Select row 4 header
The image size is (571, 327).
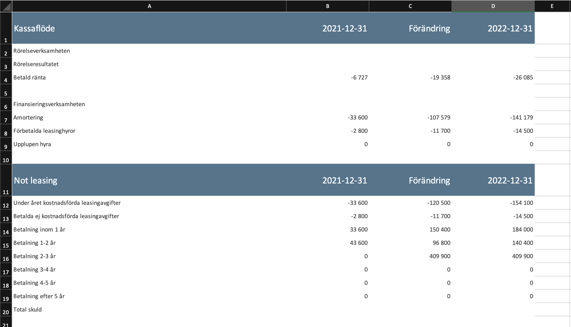tap(6, 78)
